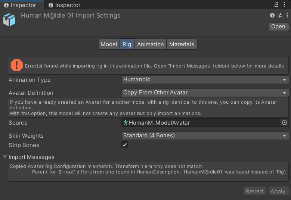Switch to the Materials tab
The width and height of the screenshot is (291, 200).
(x=182, y=44)
